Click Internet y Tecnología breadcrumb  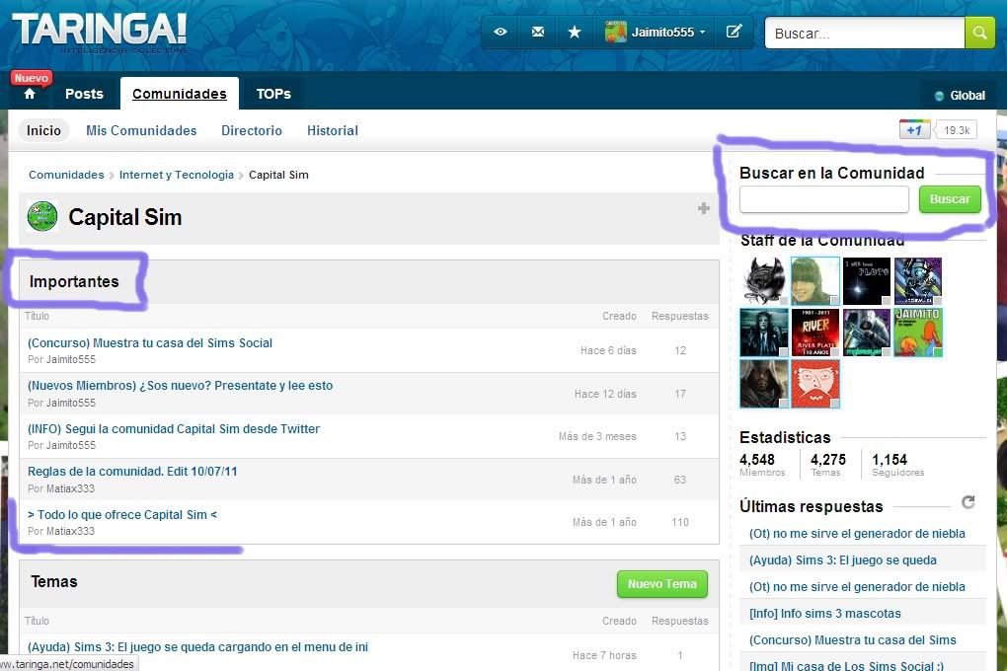[x=177, y=175]
